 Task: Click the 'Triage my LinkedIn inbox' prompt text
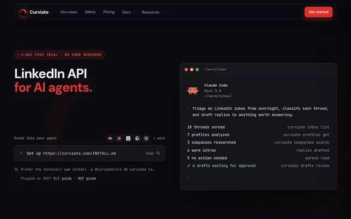260,112
